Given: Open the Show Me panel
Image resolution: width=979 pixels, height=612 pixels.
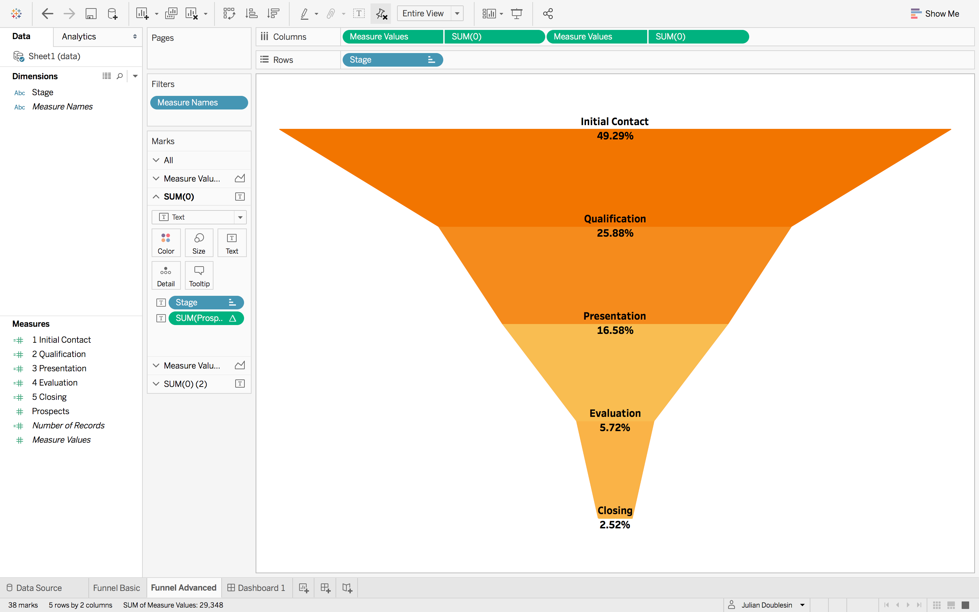Looking at the screenshot, I should [935, 14].
